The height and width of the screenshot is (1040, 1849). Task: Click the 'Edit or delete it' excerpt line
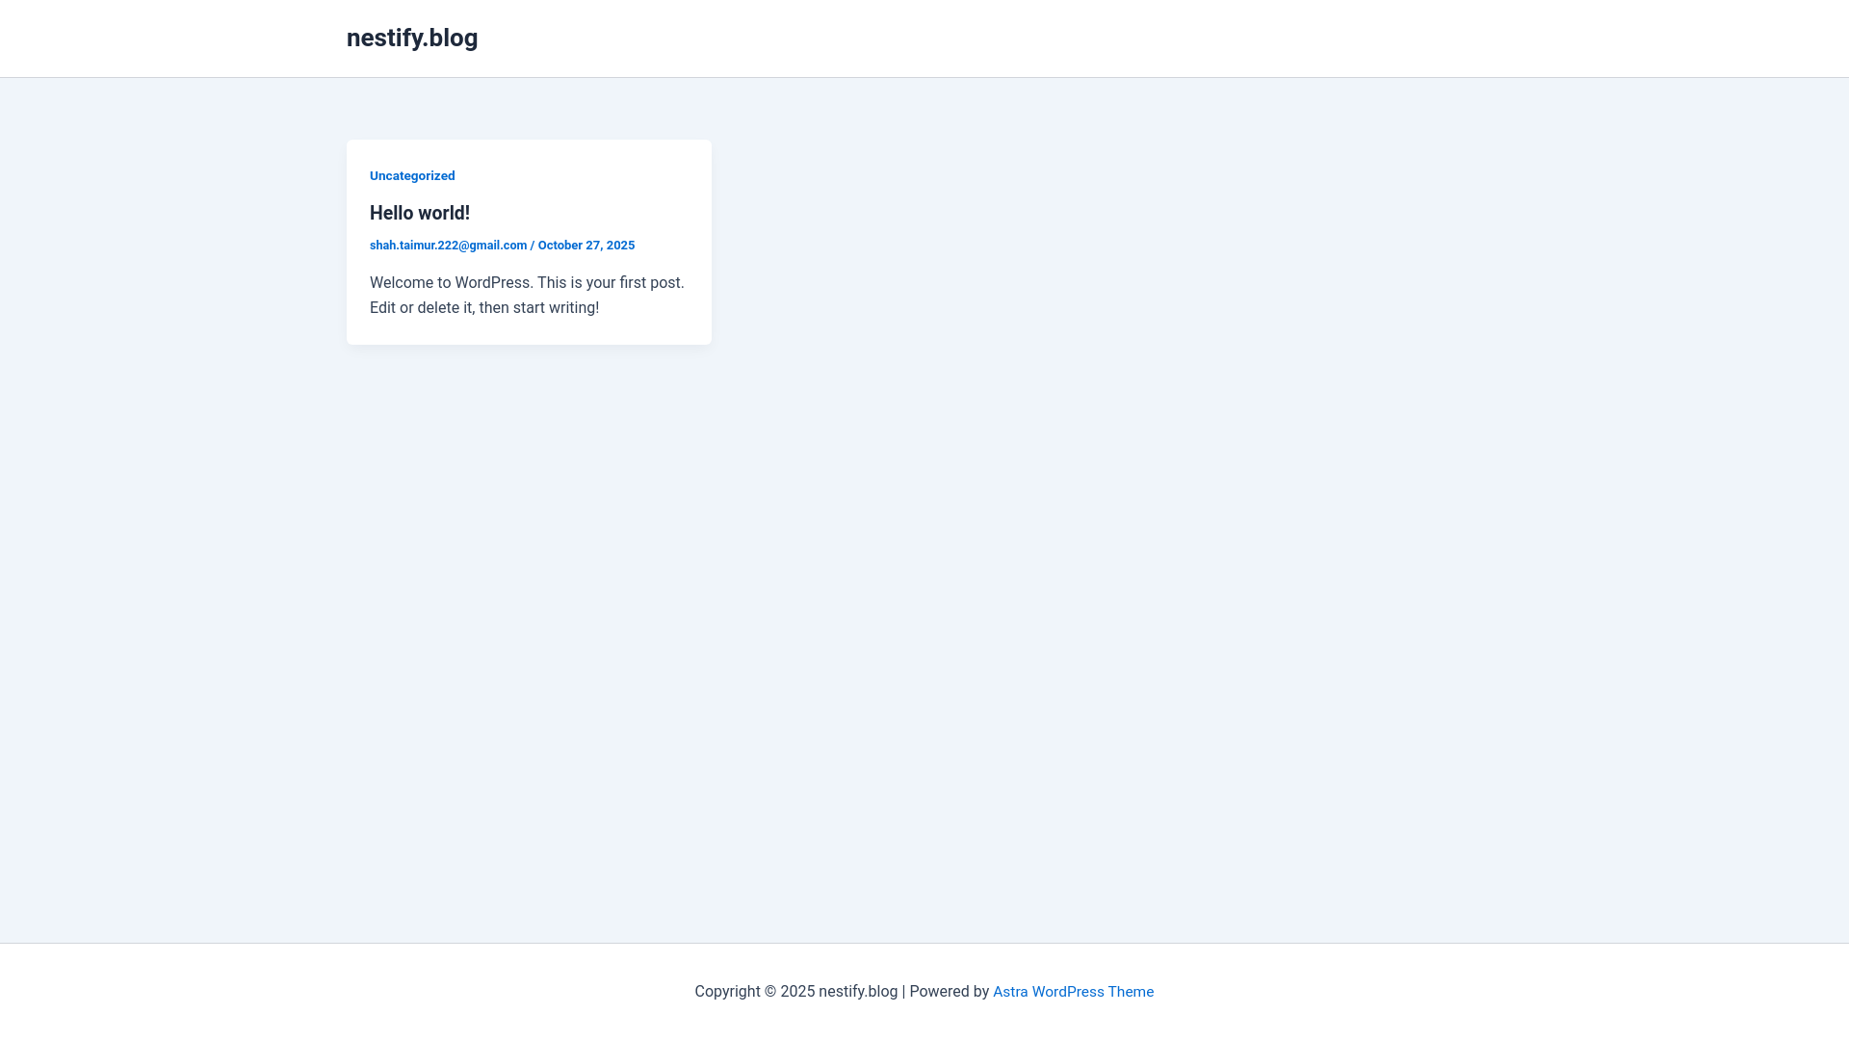[483, 308]
